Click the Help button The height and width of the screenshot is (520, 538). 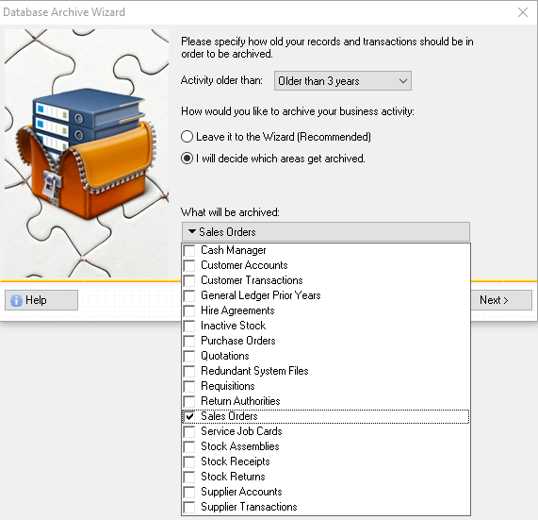[x=41, y=300]
